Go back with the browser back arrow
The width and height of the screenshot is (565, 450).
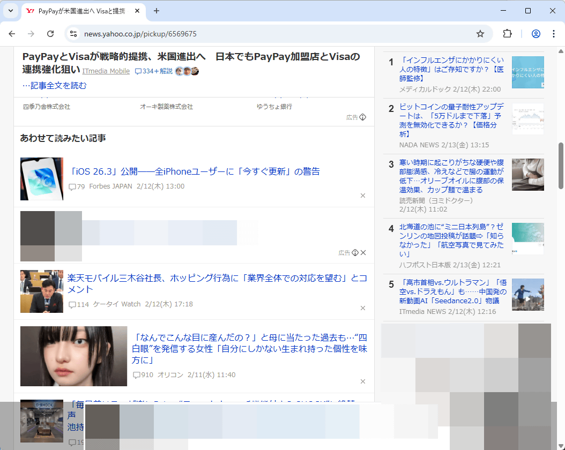(x=12, y=34)
